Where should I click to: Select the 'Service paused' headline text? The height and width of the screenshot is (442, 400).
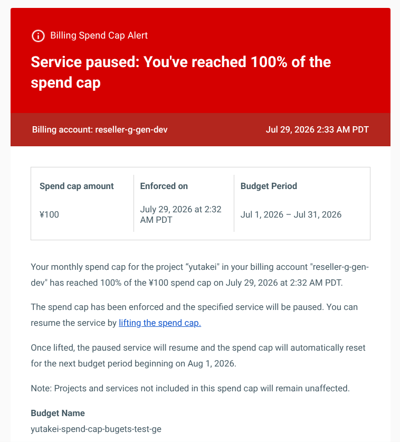pyautogui.click(x=180, y=72)
